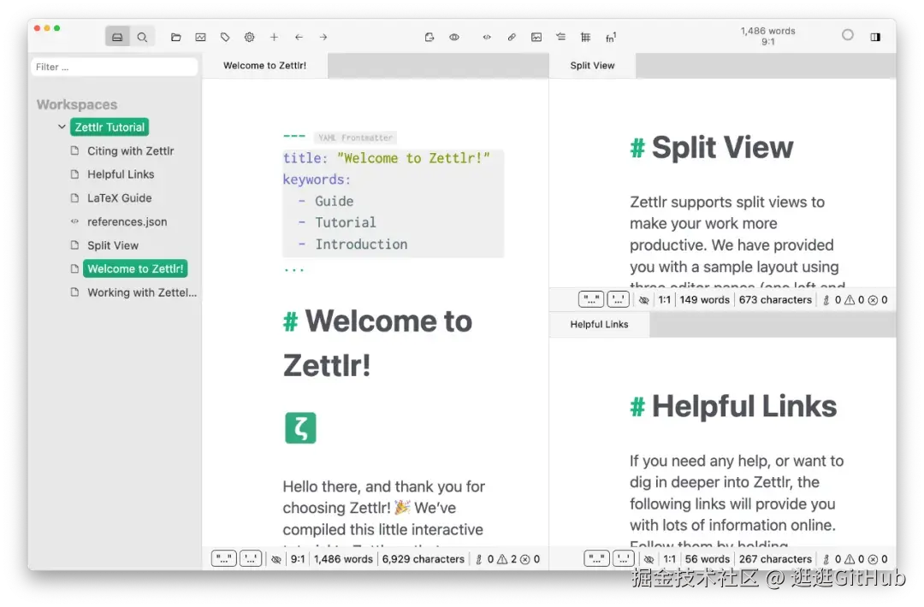Click the pomodoro timer circle
The width and height of the screenshot is (924, 607).
coord(847,35)
